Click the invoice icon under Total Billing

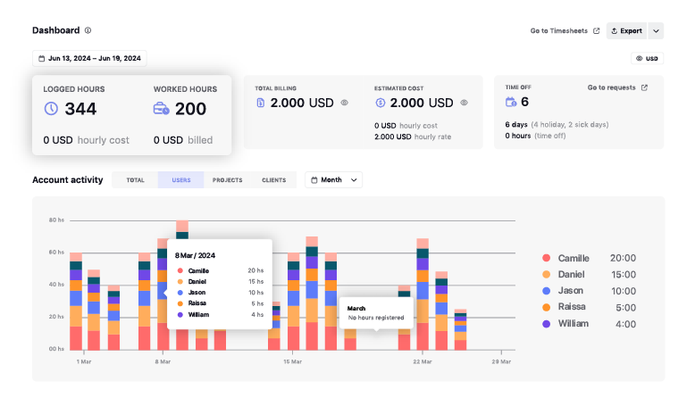[x=261, y=103]
